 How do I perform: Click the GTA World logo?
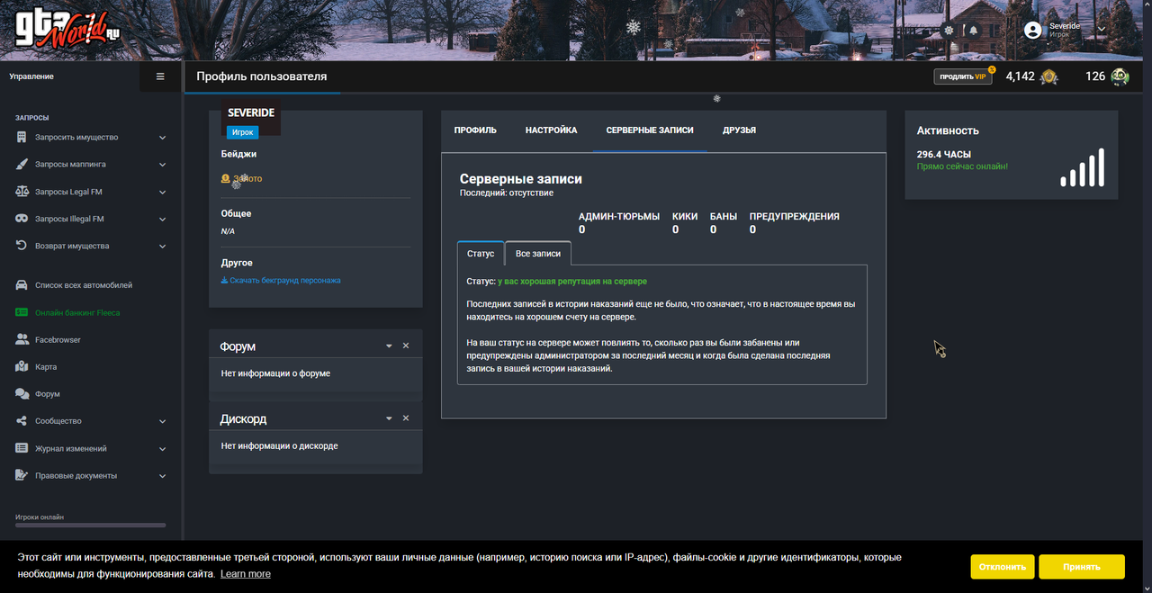point(67,30)
